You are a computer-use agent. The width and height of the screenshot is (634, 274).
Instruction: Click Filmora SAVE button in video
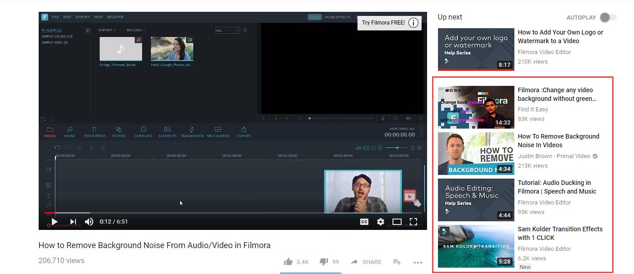pyautogui.click(x=315, y=17)
